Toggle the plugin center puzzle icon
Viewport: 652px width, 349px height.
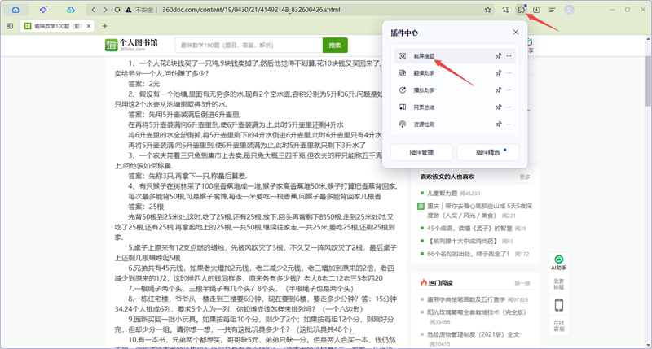point(521,10)
